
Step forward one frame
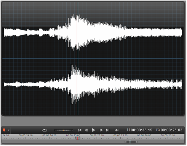pos(101,130)
